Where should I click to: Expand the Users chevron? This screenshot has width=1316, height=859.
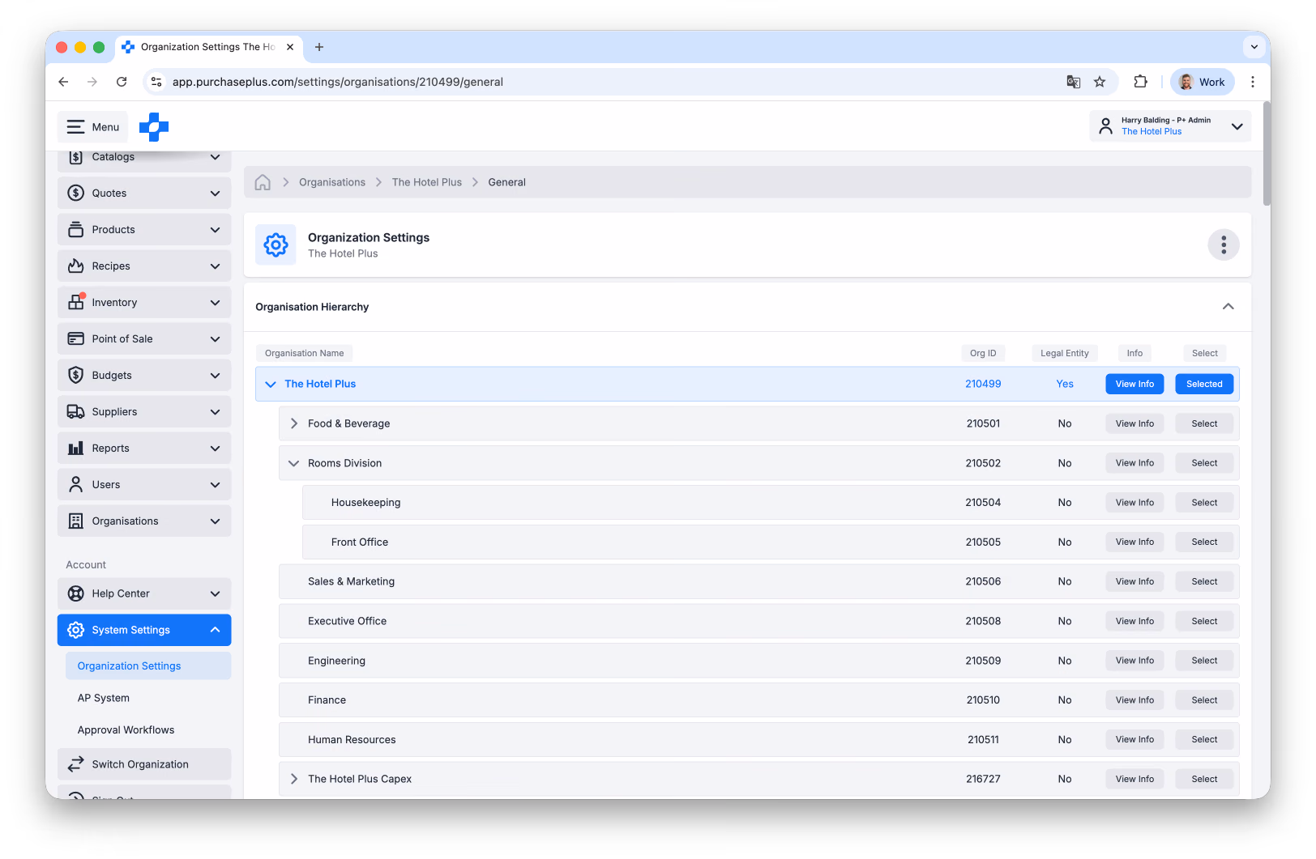[215, 485]
